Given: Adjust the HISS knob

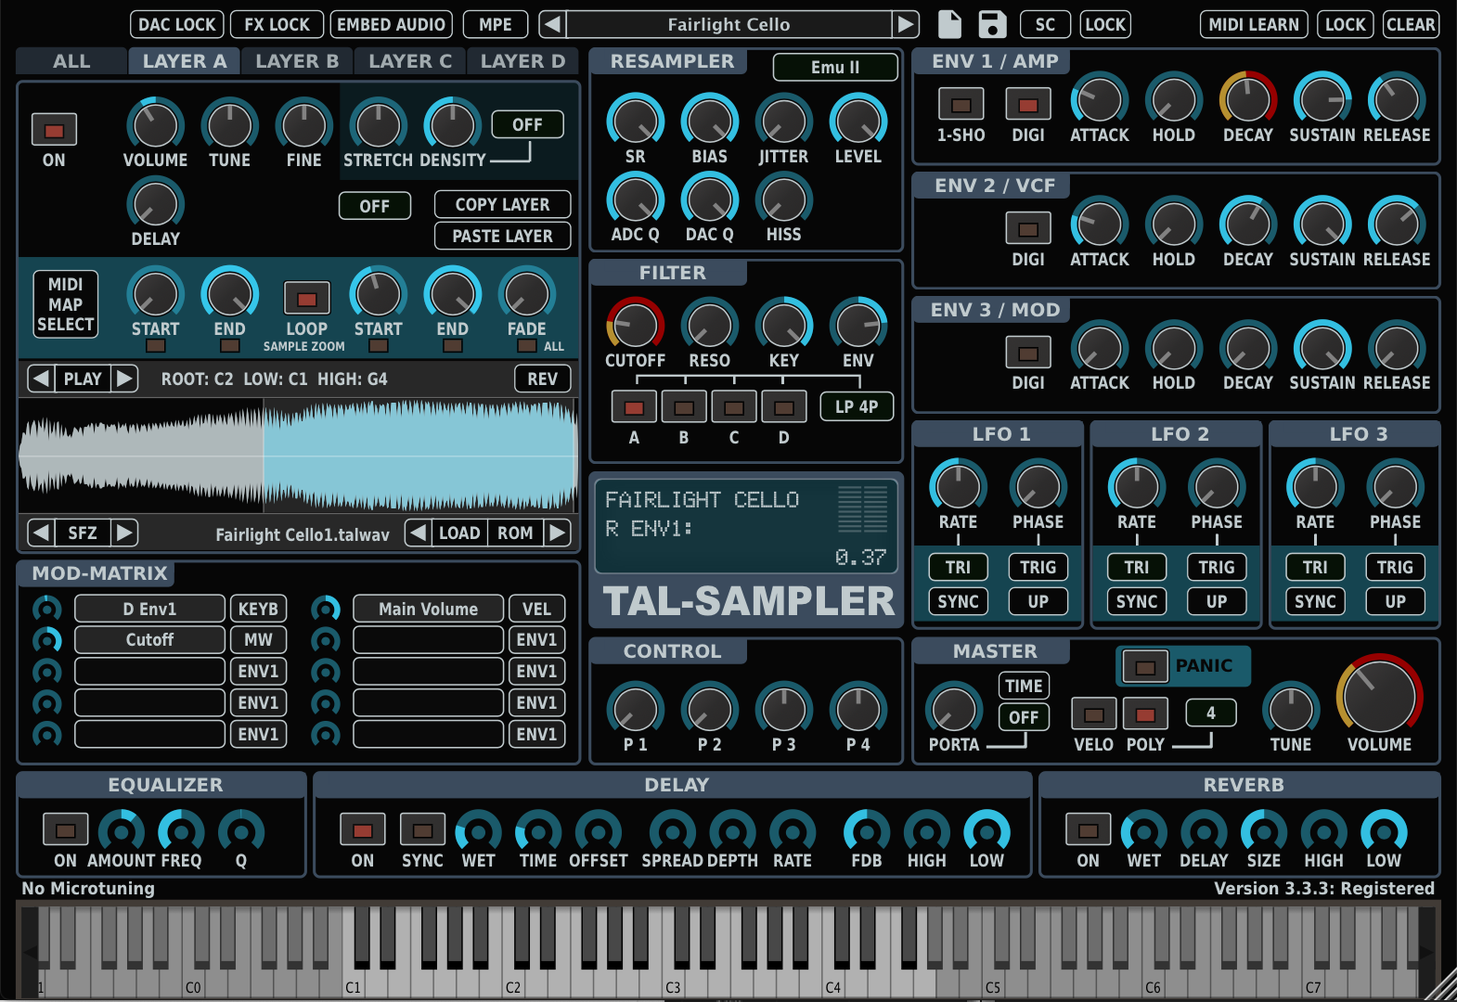Looking at the screenshot, I should 783,199.
